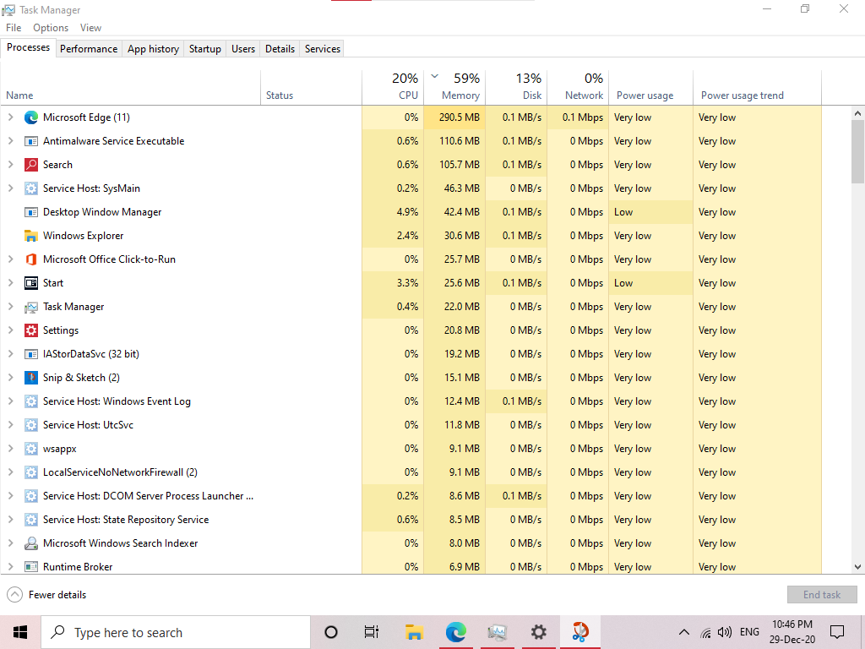Expand the wsappx process row
This screenshot has width=865, height=649.
click(x=10, y=449)
